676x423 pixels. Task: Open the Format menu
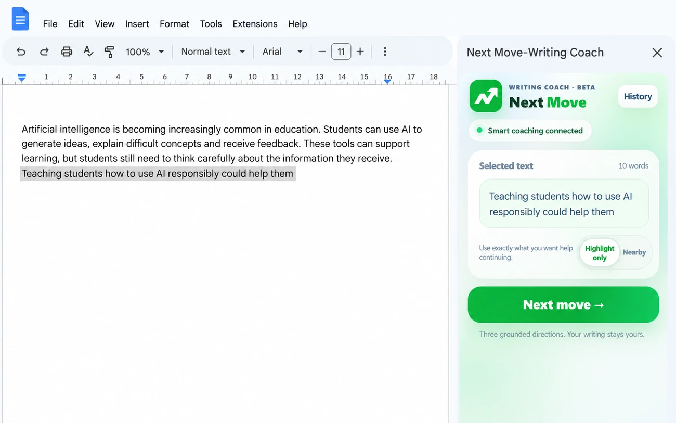coord(175,24)
